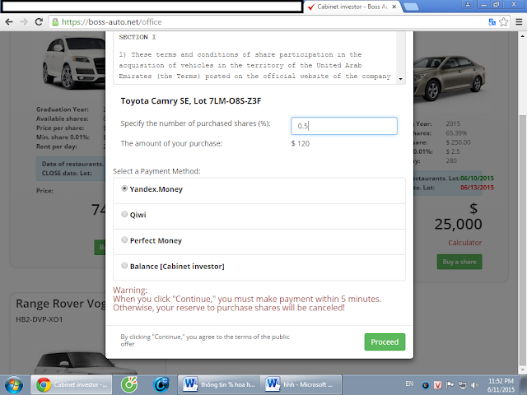Click the Action Center flag tray icon

point(450,385)
